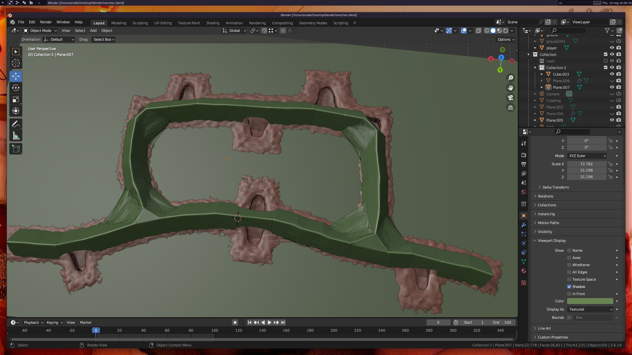Select the Rotate tool
The height and width of the screenshot is (355, 632).
coord(15,88)
